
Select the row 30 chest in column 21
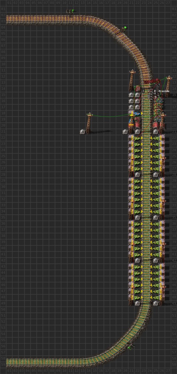131,187
